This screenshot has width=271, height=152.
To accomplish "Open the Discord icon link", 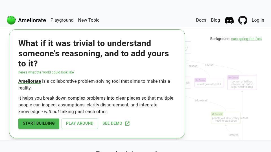I will click(x=229, y=20).
